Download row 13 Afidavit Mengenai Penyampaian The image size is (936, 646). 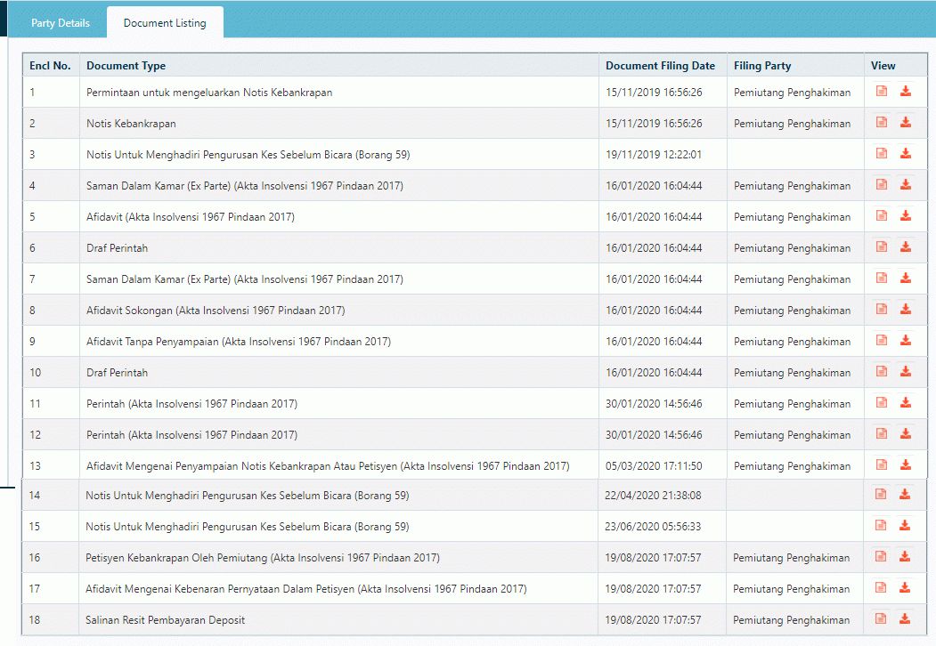pos(906,465)
